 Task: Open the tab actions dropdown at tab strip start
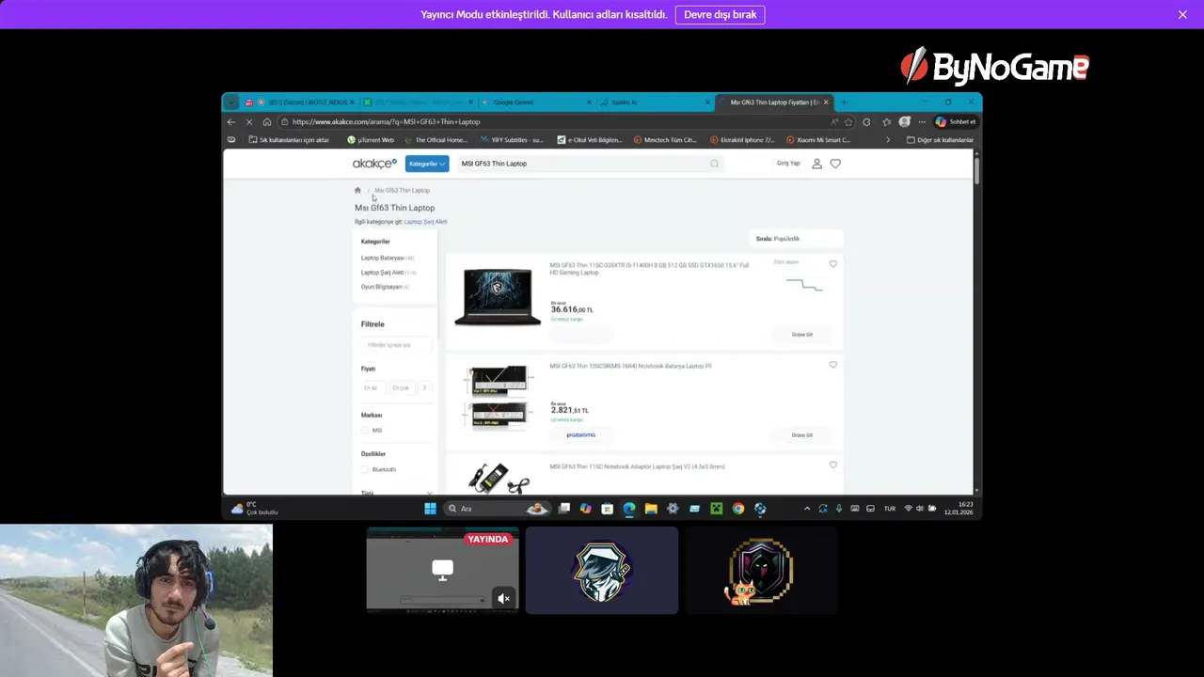tap(231, 102)
